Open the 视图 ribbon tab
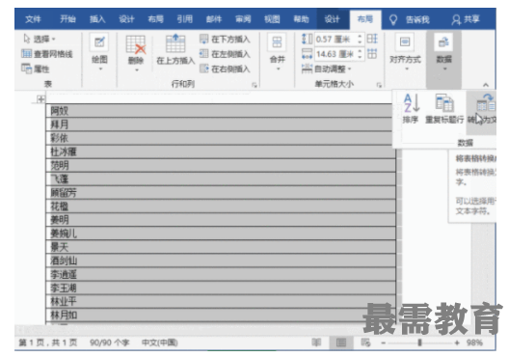Screen dimensions: 509x357 point(272,19)
